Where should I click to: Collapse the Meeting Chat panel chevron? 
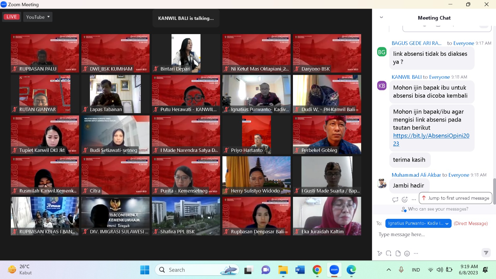(x=381, y=17)
